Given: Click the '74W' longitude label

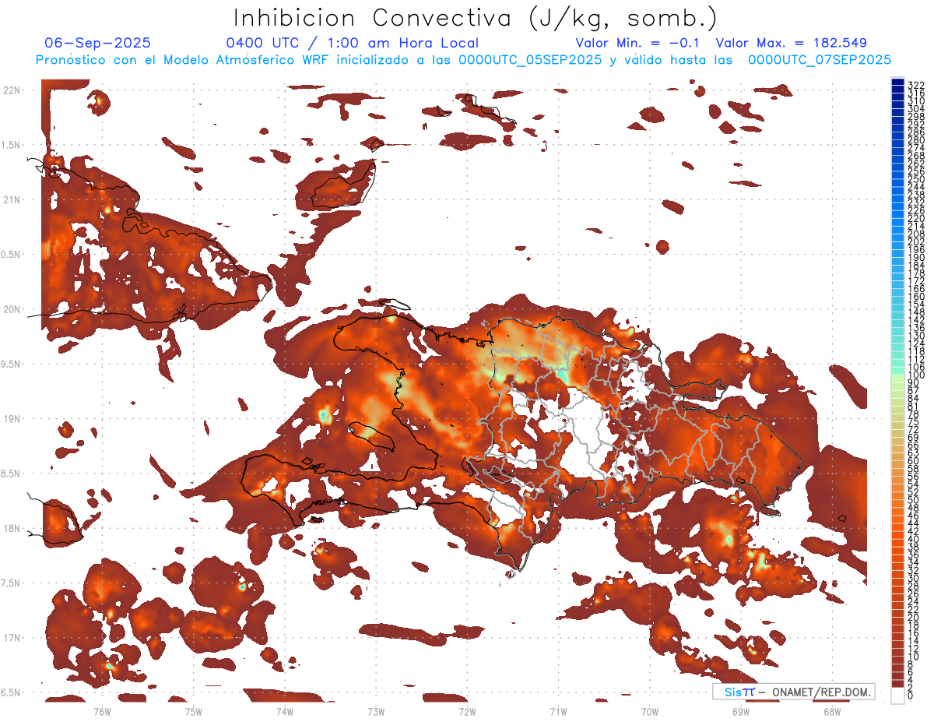Looking at the screenshot, I should click(x=284, y=711).
